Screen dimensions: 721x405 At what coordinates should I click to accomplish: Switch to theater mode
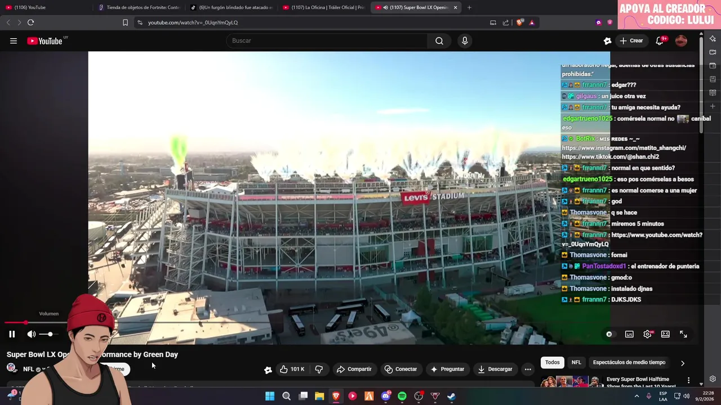(665, 334)
